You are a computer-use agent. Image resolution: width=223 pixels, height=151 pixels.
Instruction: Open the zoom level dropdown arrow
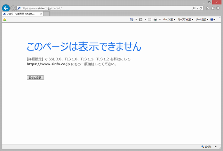pos(216,147)
